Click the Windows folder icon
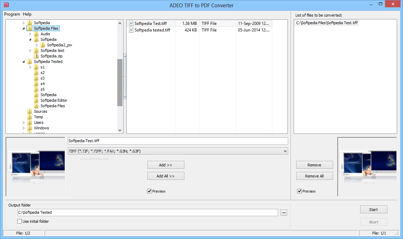This screenshot has height=239, width=403. [x=29, y=128]
